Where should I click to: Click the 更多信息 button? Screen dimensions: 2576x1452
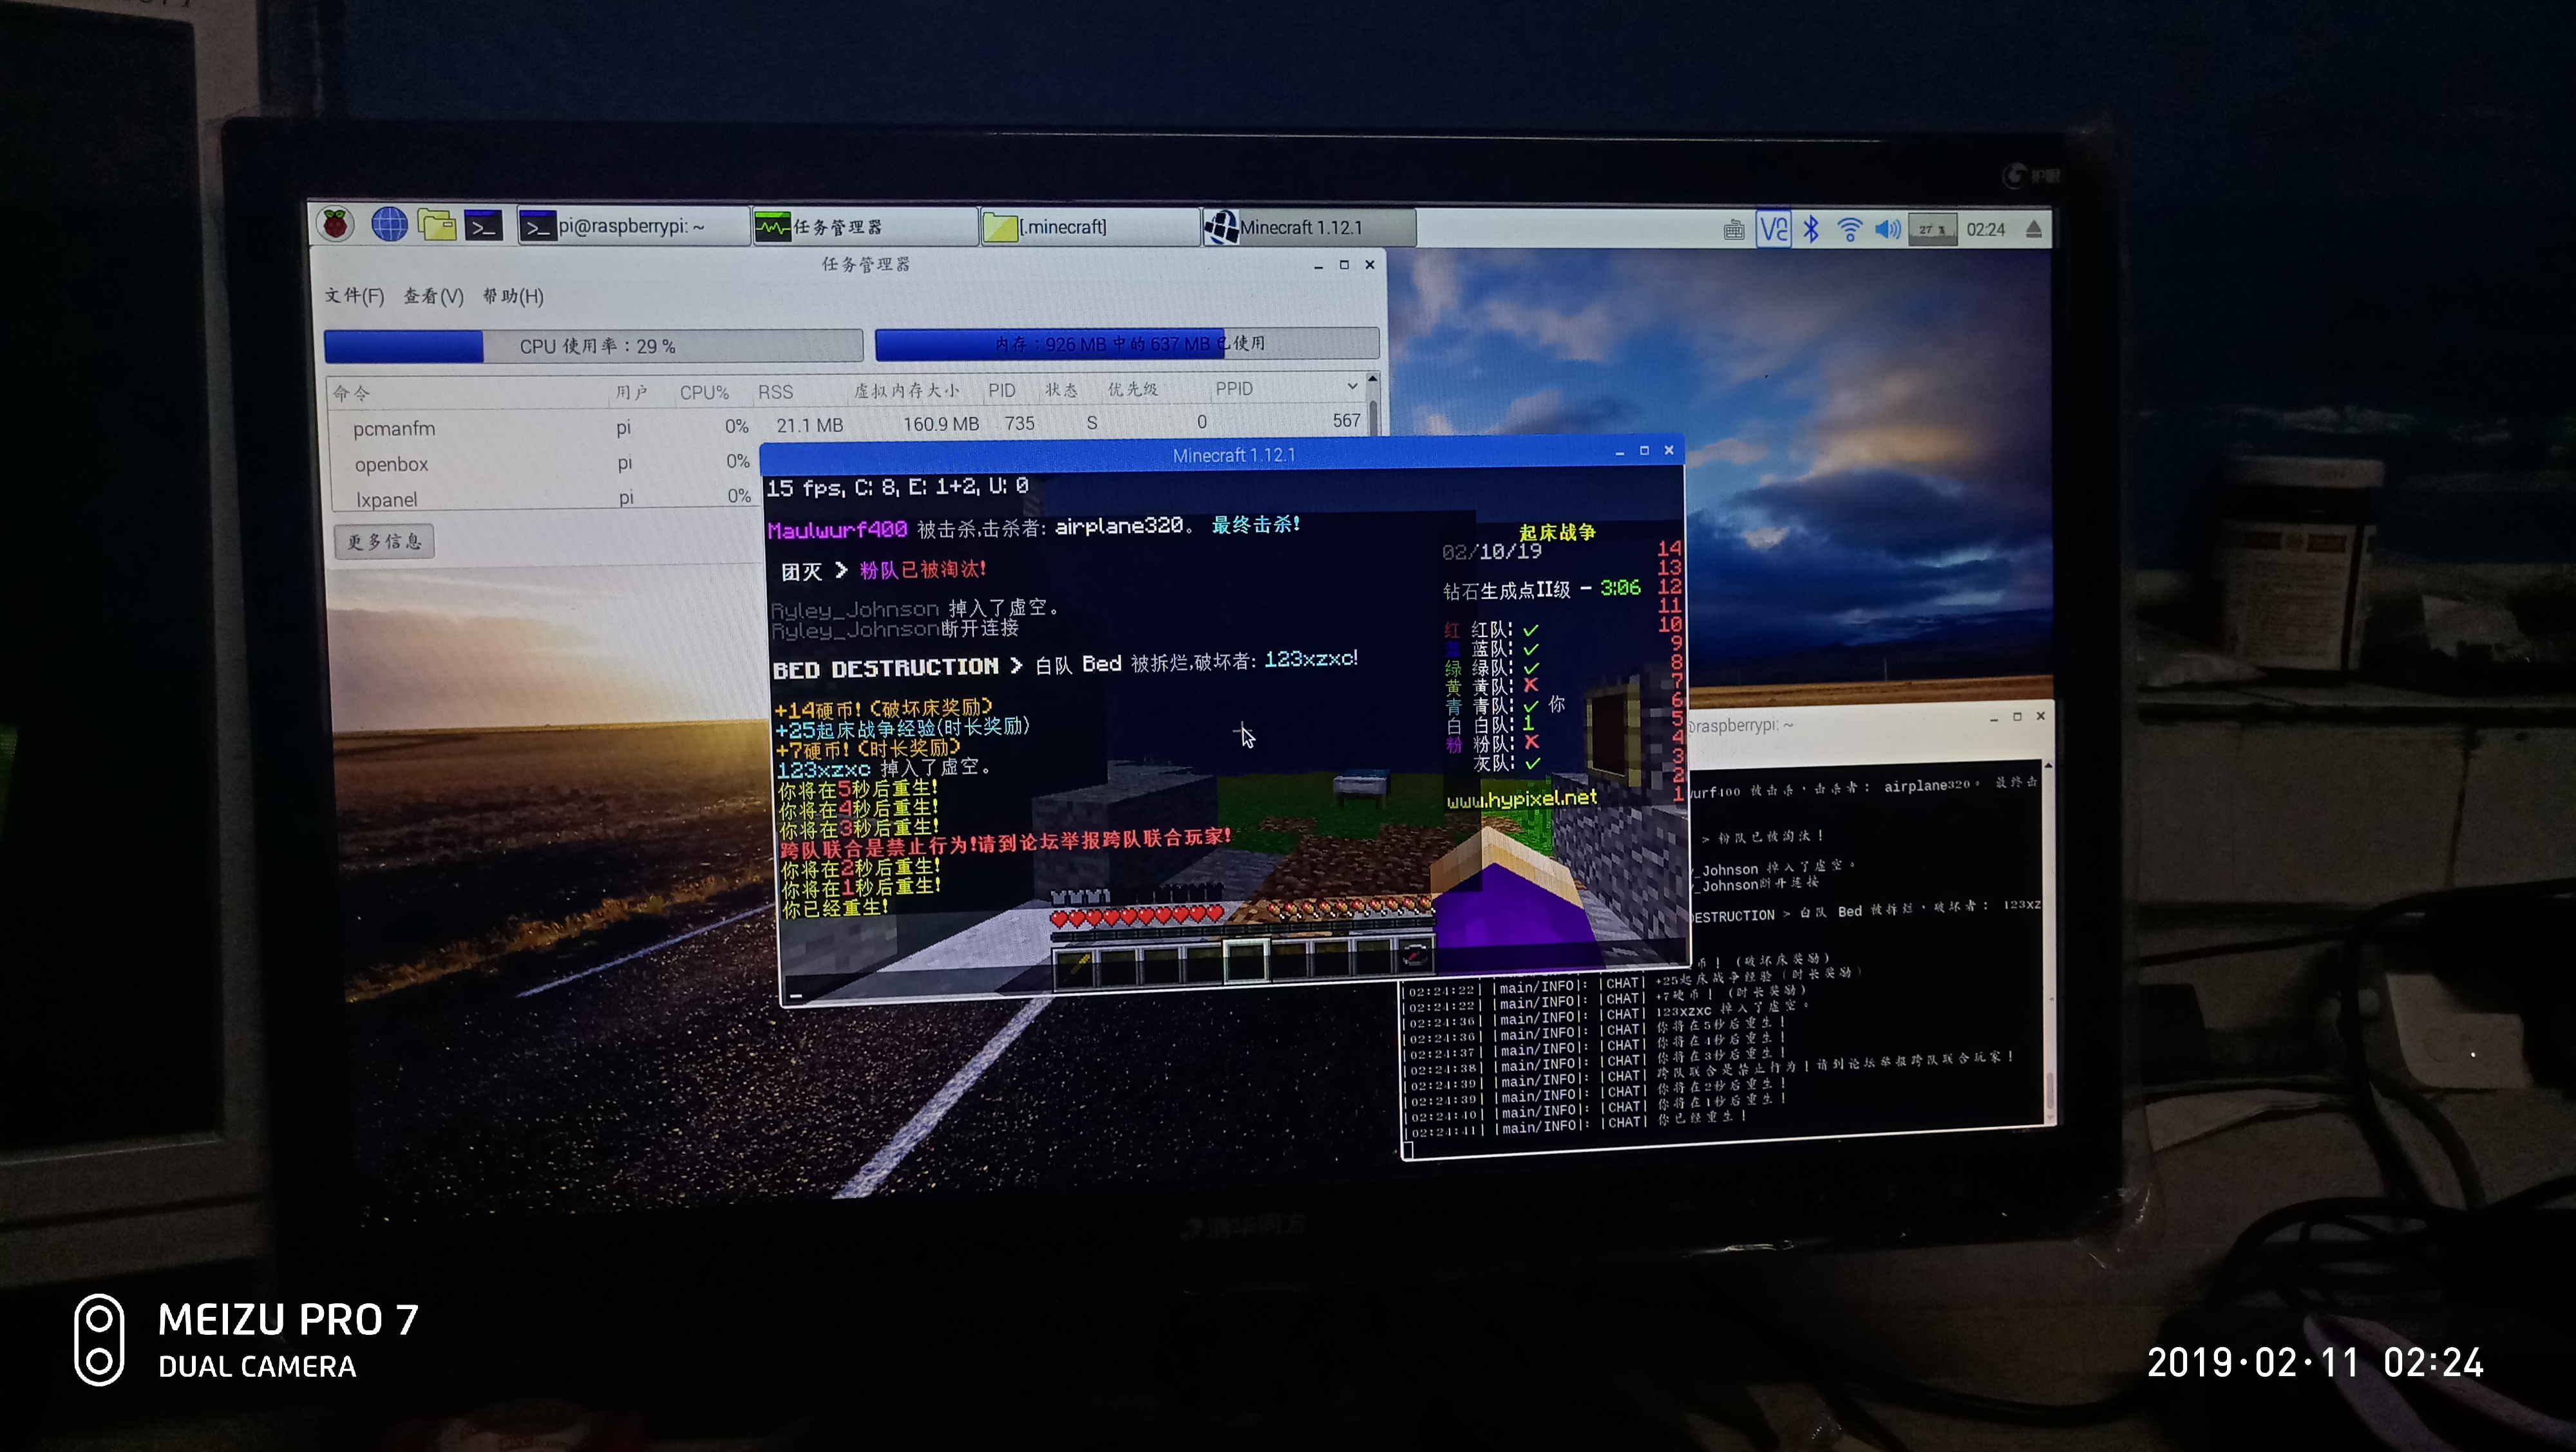pos(384,542)
